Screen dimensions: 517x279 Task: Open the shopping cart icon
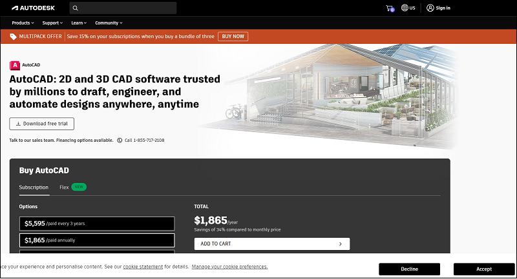pyautogui.click(x=390, y=8)
